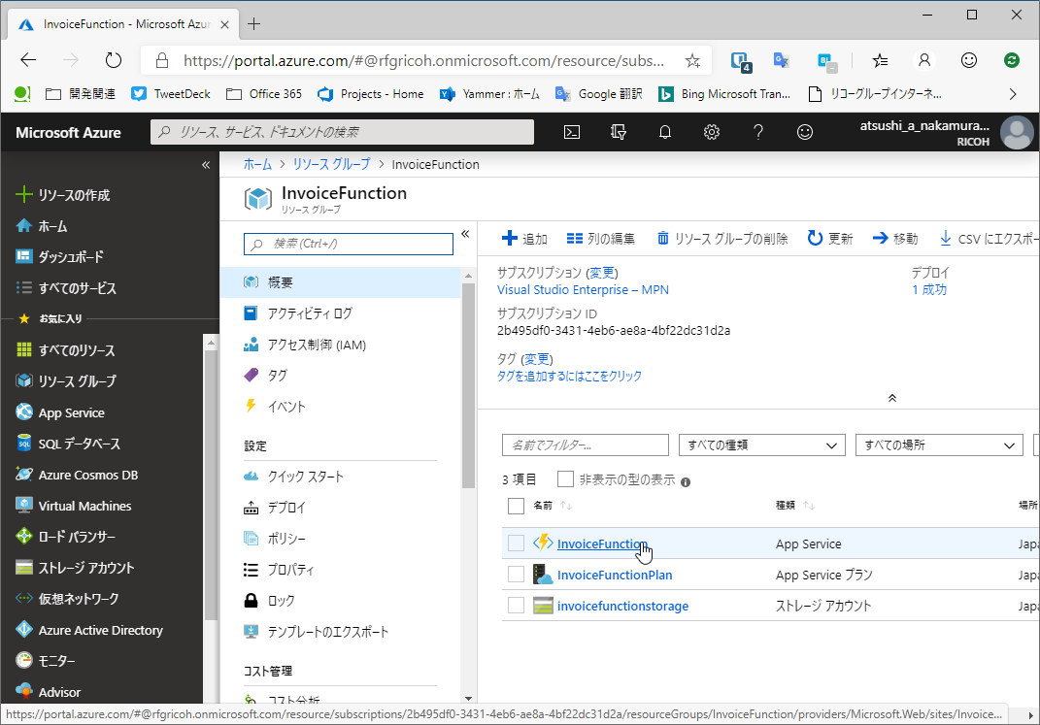Image resolution: width=1040 pixels, height=725 pixels.
Task: Collapse the resource group menu pane
Action: pos(465,233)
